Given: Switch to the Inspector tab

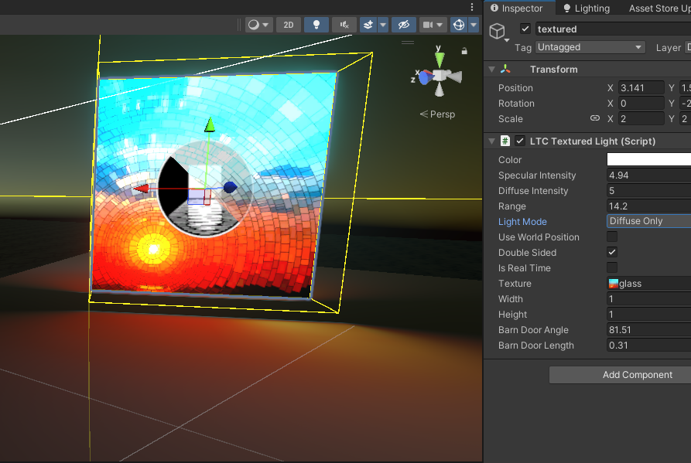Looking at the screenshot, I should [x=516, y=9].
